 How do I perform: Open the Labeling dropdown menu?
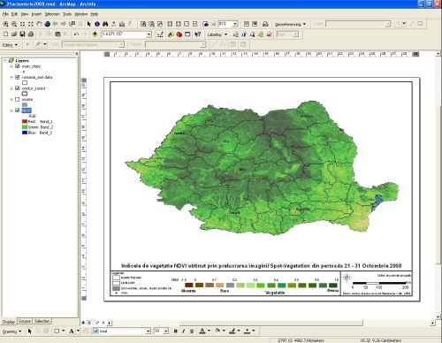[x=217, y=34]
